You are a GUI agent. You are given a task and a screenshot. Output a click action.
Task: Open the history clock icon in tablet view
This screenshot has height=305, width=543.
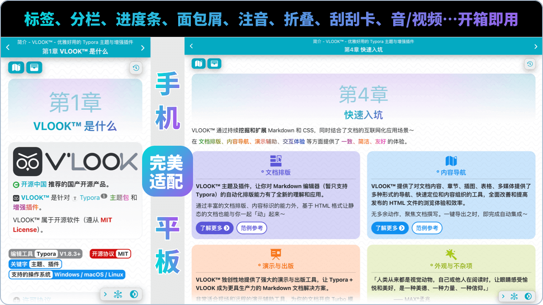(x=530, y=64)
